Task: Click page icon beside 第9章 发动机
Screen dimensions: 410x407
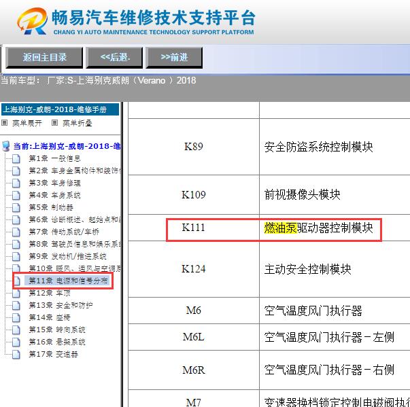Action: [16, 257]
